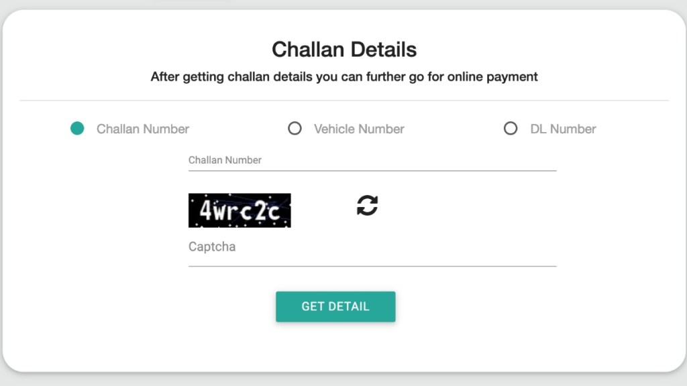Submit the form via GET DETAIL
687x386 pixels.
(x=335, y=306)
